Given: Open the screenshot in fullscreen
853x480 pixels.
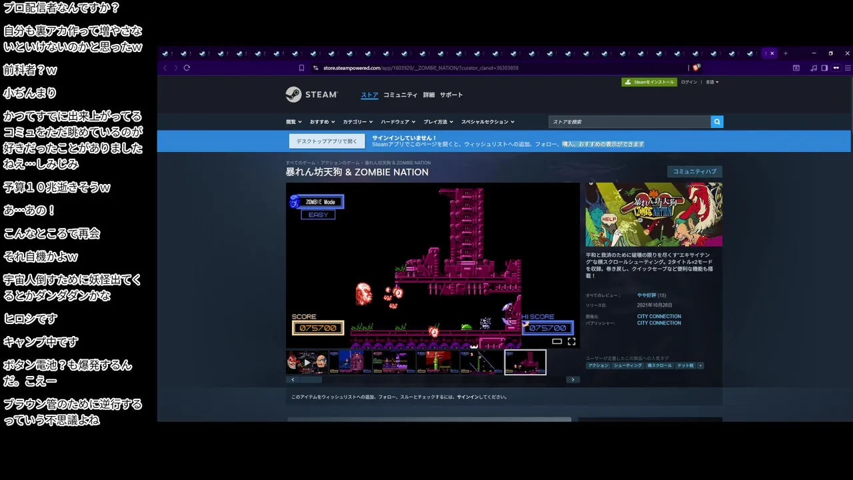Looking at the screenshot, I should coord(571,341).
